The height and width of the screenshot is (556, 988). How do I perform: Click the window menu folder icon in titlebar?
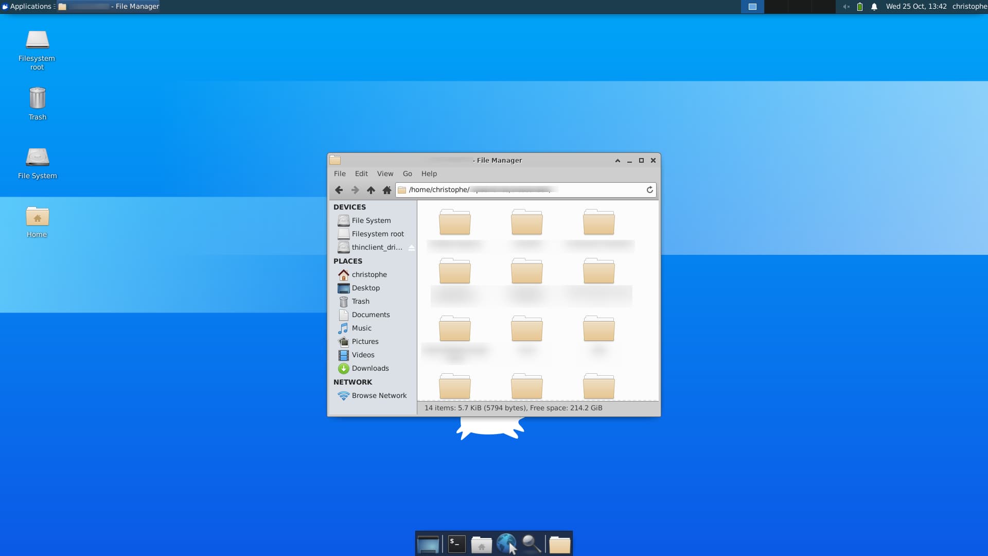tap(335, 160)
